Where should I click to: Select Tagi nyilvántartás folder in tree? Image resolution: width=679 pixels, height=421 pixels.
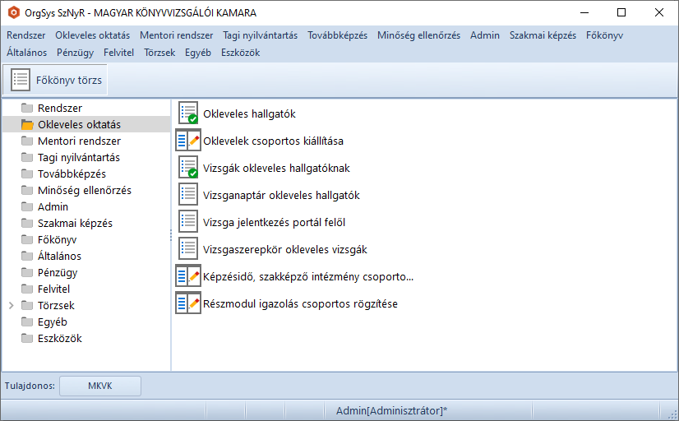[x=78, y=157]
